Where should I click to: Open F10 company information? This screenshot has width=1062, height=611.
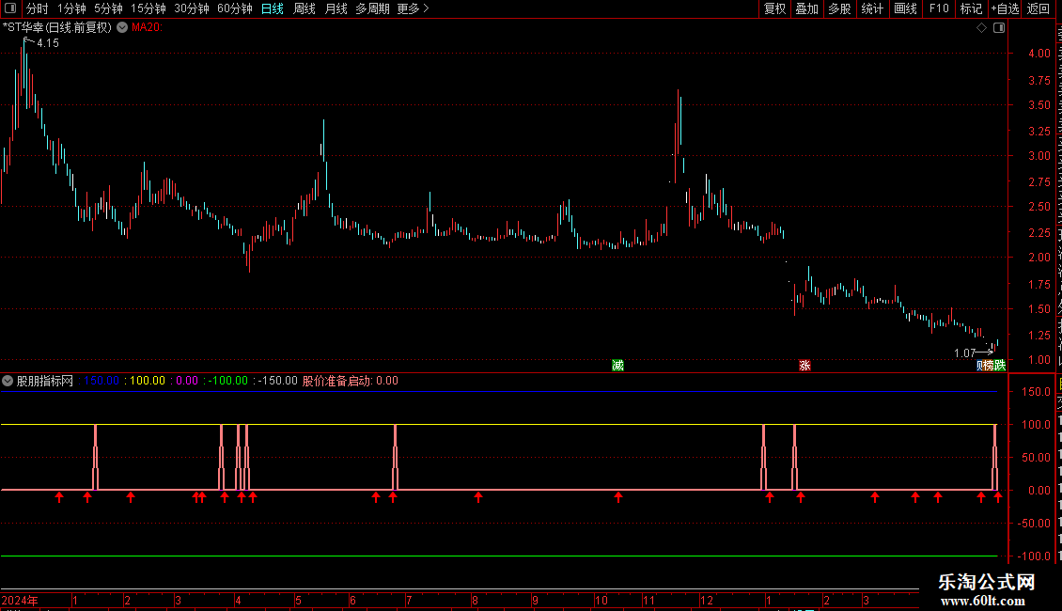tap(939, 8)
